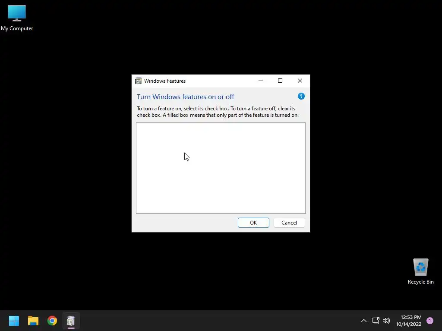
Task: Select the My Computer desktop icon
Action: coord(17,18)
